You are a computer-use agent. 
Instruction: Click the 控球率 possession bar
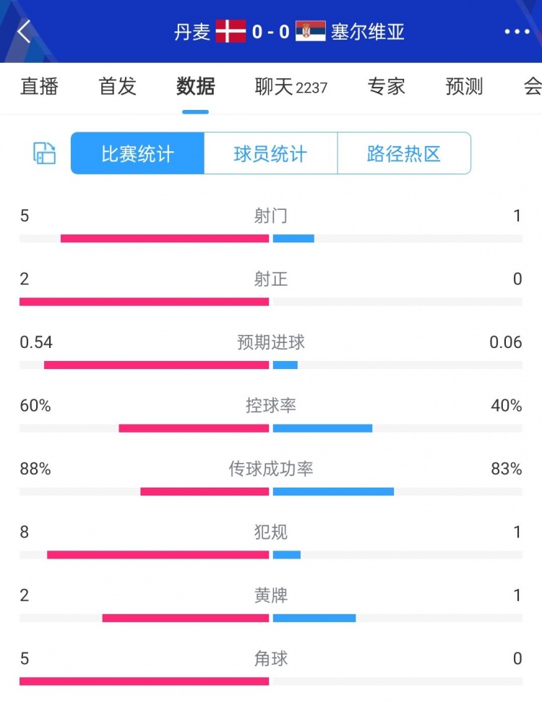coord(271,428)
